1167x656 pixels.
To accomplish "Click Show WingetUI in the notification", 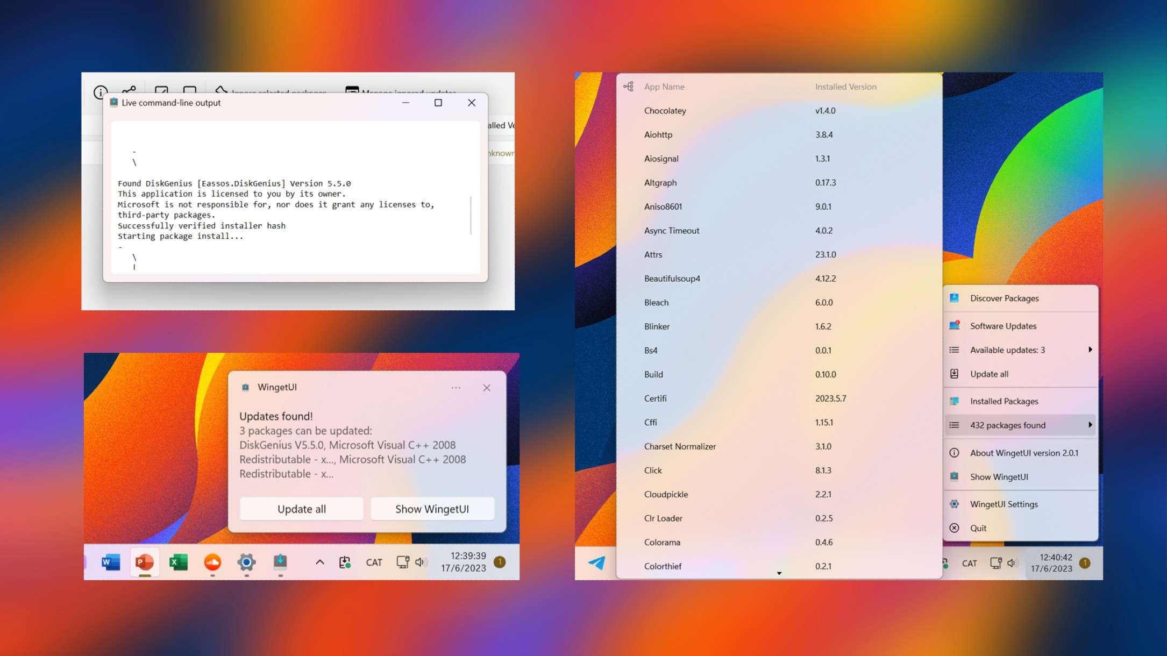I will pyautogui.click(x=432, y=509).
